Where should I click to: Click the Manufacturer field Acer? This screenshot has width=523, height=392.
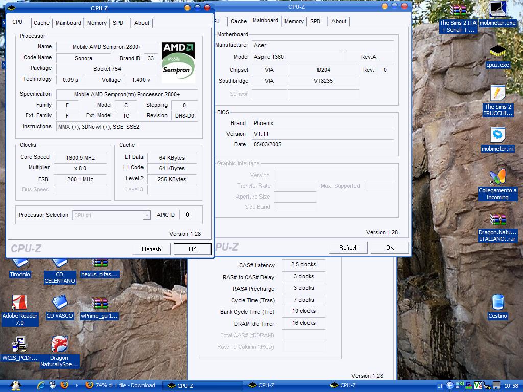click(323, 45)
